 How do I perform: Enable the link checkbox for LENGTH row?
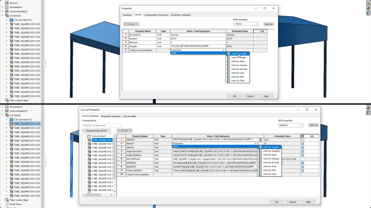point(303,140)
